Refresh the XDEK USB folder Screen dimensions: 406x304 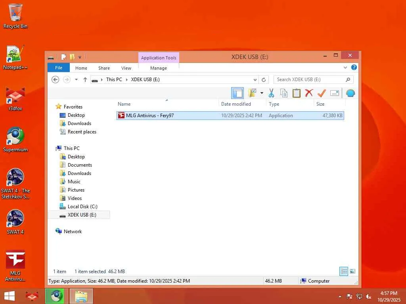pyautogui.click(x=264, y=80)
